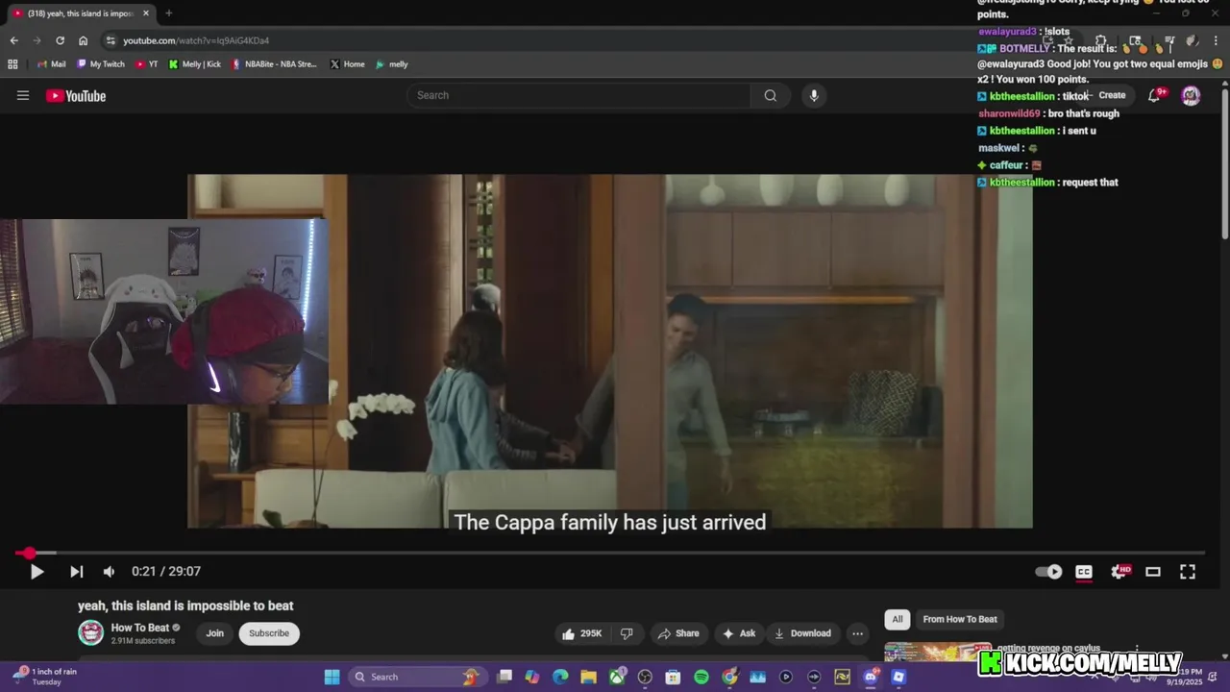1230x692 pixels.
Task: Open a new browser tab
Action: 168,13
